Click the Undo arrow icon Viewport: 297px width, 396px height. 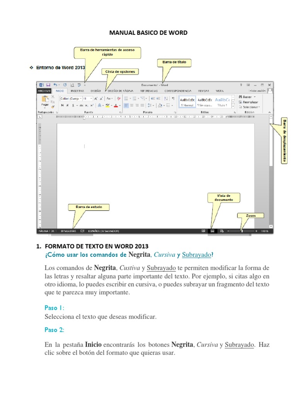point(55,85)
